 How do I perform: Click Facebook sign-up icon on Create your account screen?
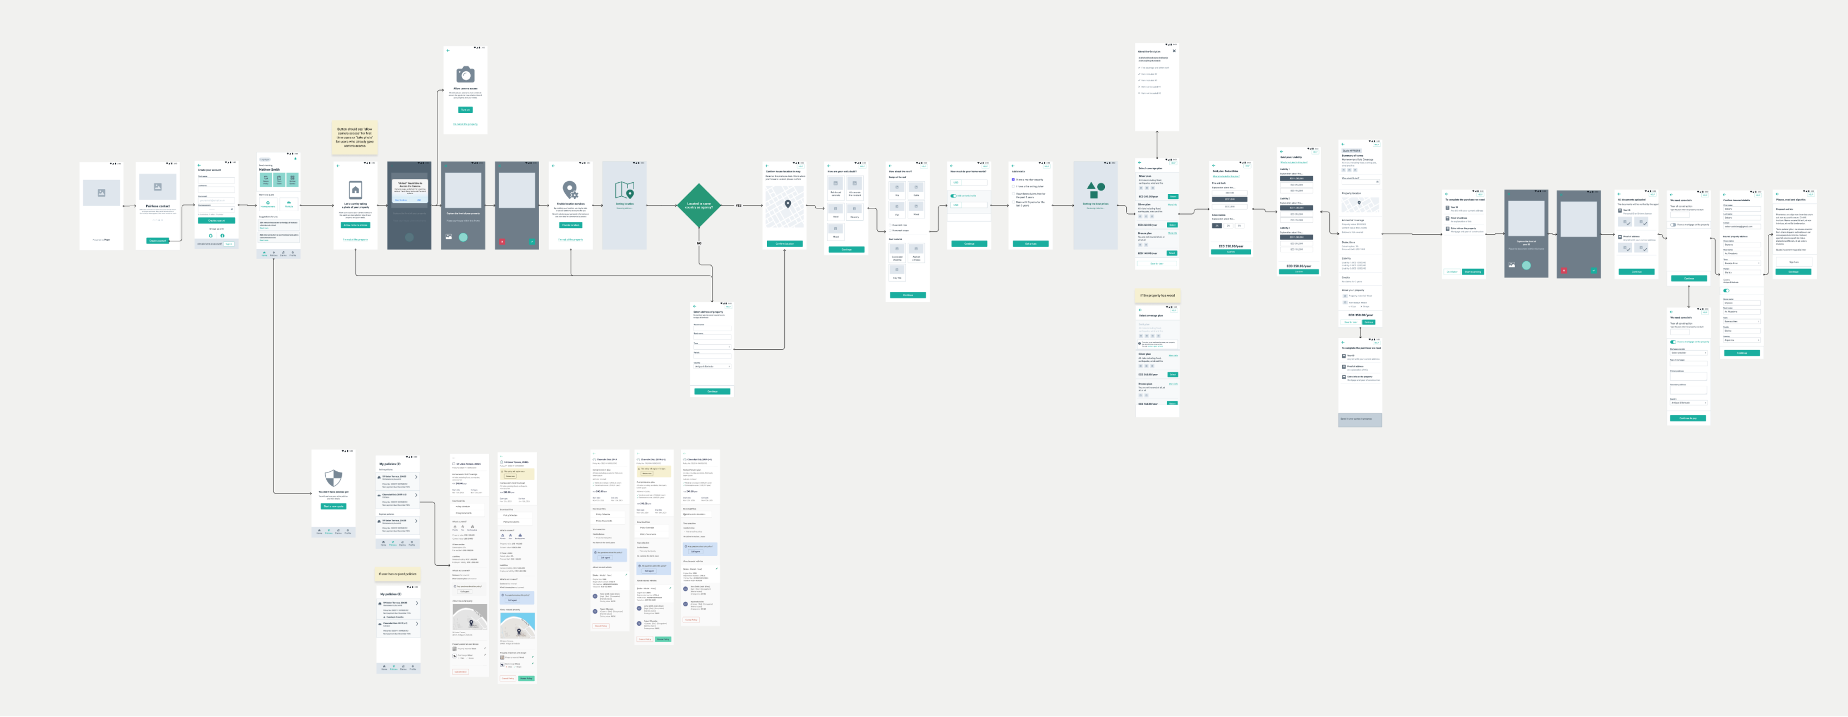[222, 236]
